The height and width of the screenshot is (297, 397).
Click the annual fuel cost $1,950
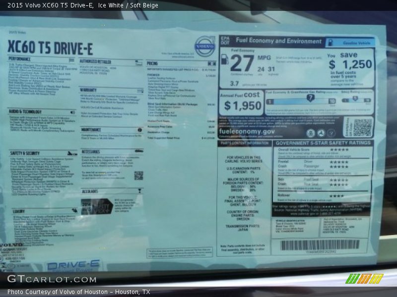point(243,105)
